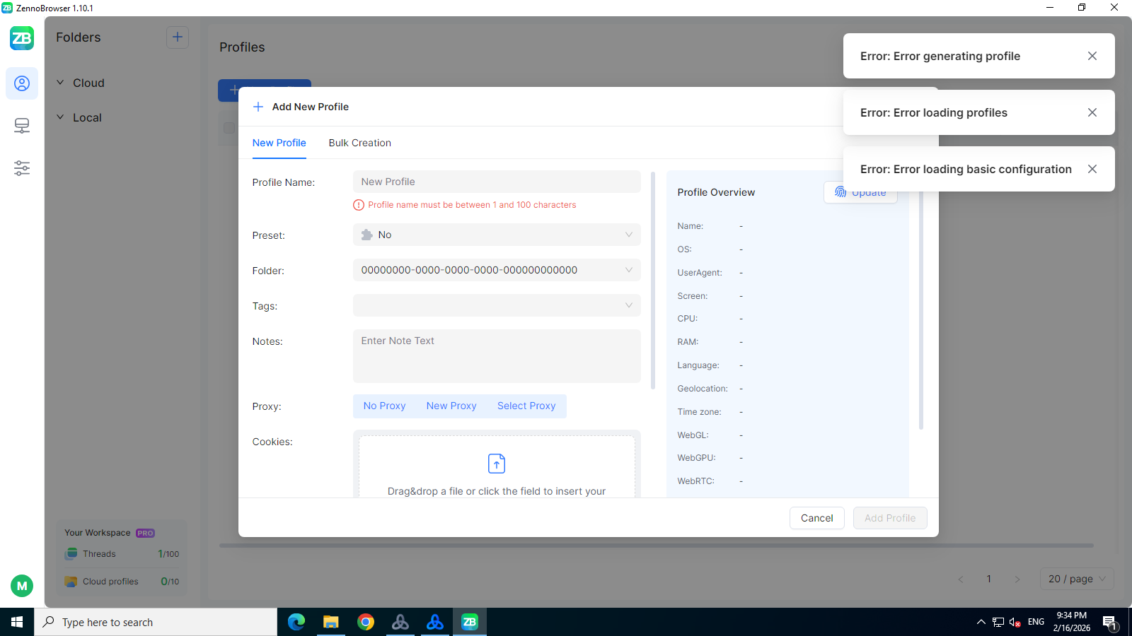
Task: Select the No Proxy option
Action: (x=384, y=406)
